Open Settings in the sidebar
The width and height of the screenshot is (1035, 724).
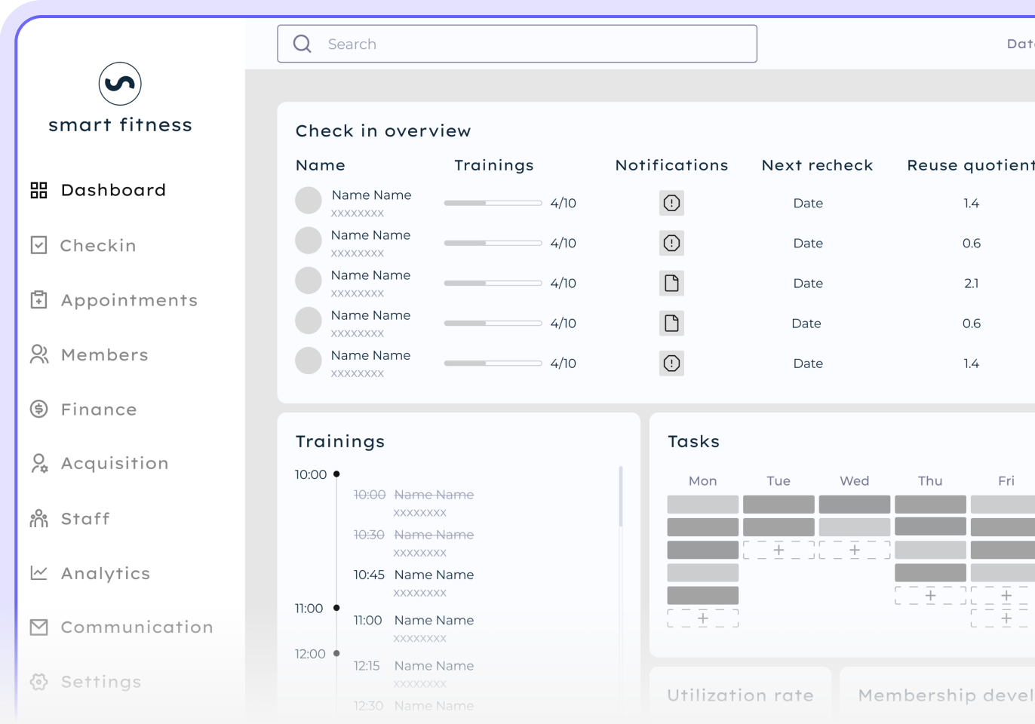tap(101, 682)
